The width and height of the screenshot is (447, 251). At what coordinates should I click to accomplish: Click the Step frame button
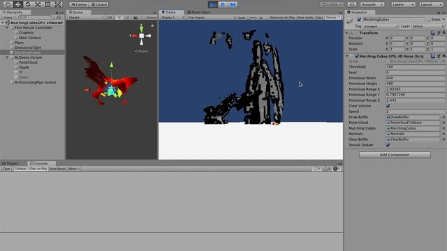[x=233, y=5]
